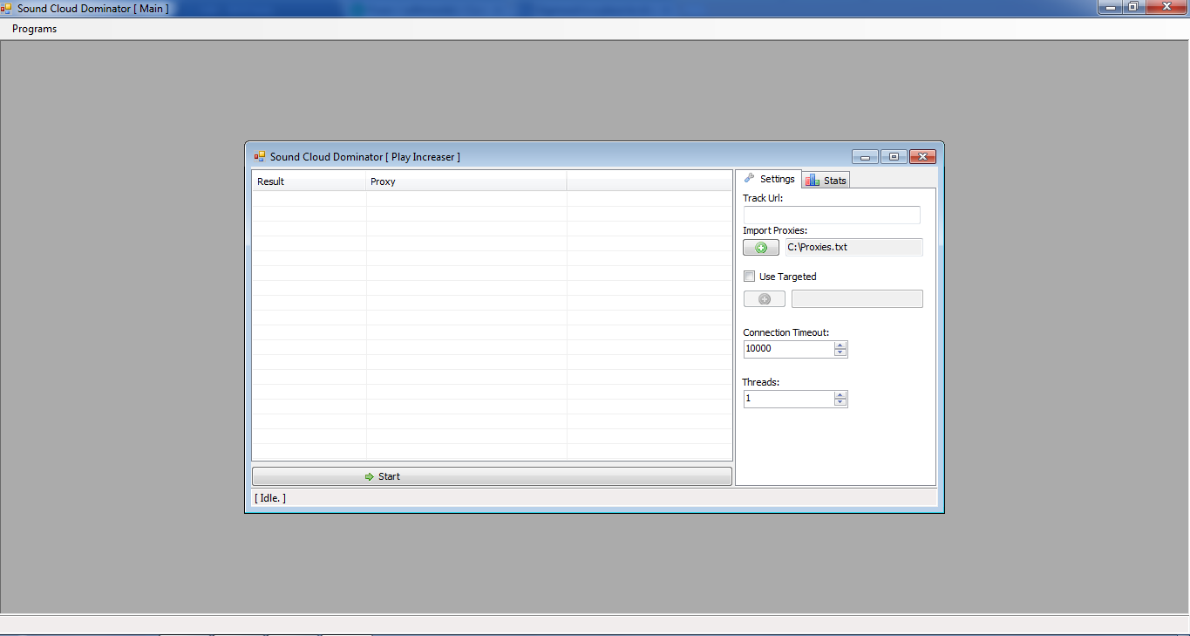Click the proxies file path field
Screen dimensions: 1190x636
click(853, 248)
